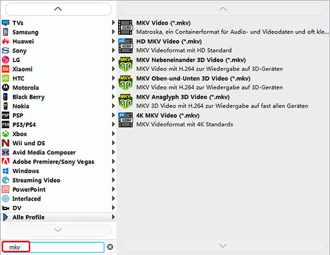Open the PowerPoint category
330x255 pixels.
pos(58,189)
